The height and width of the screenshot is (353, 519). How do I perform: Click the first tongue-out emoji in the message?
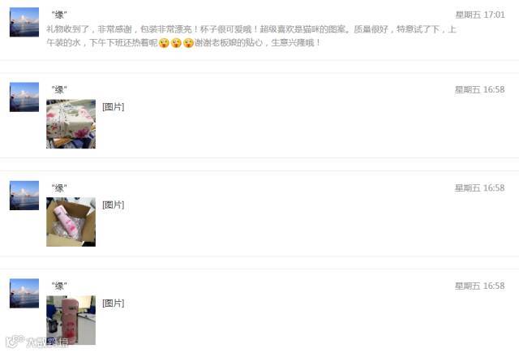pyautogui.click(x=164, y=43)
